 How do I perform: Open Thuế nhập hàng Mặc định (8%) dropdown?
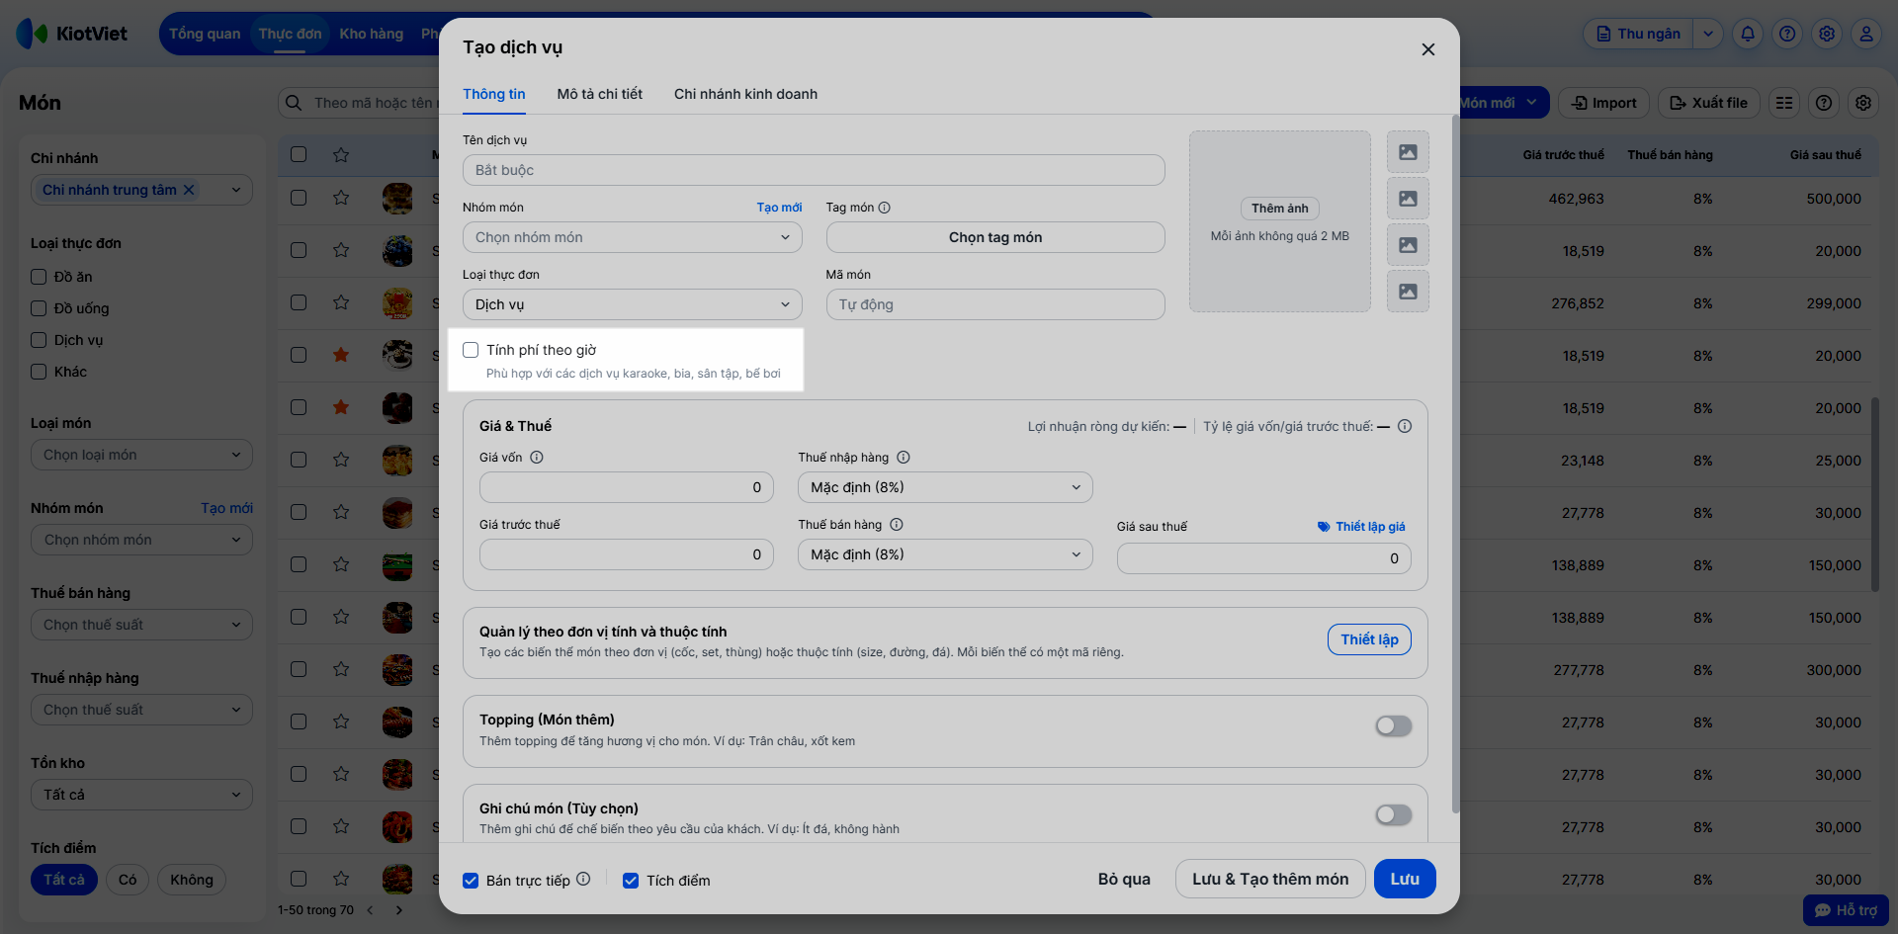(x=944, y=487)
